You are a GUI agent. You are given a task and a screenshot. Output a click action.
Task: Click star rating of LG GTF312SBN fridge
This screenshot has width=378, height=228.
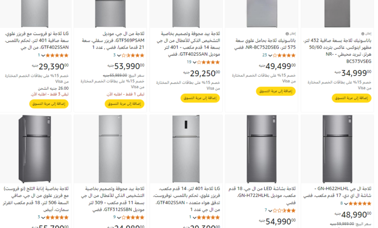tap(131, 217)
